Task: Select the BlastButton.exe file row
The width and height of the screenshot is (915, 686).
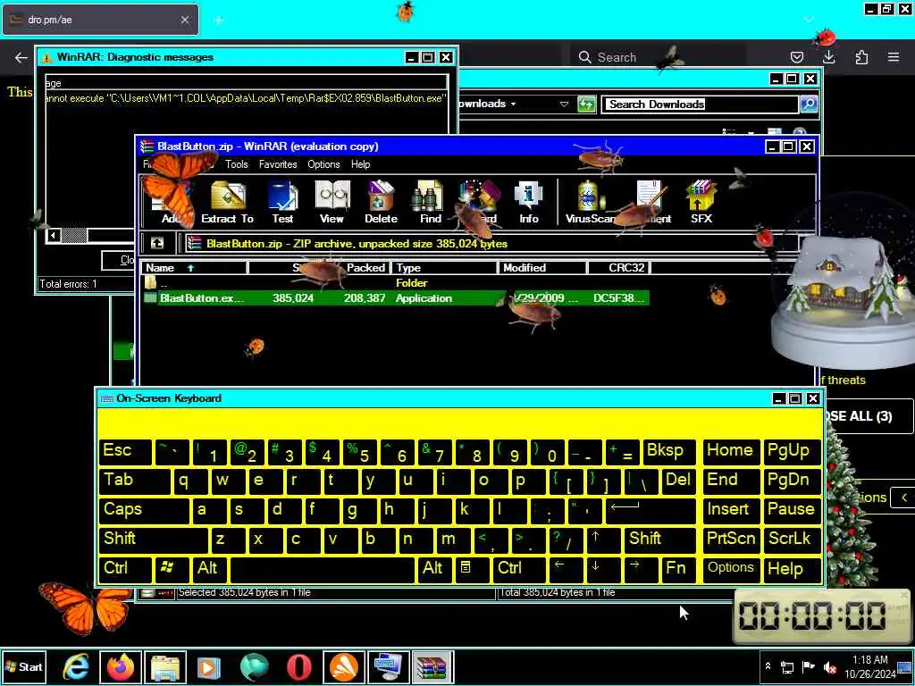Action: 396,298
